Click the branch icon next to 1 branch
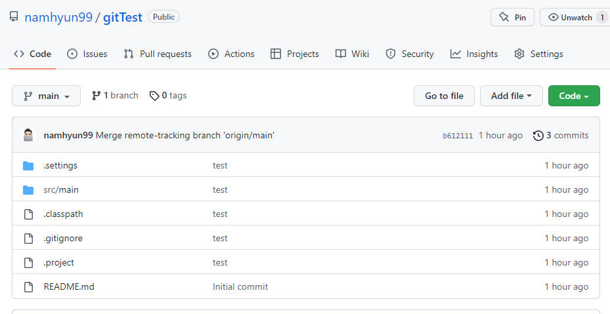 click(96, 96)
